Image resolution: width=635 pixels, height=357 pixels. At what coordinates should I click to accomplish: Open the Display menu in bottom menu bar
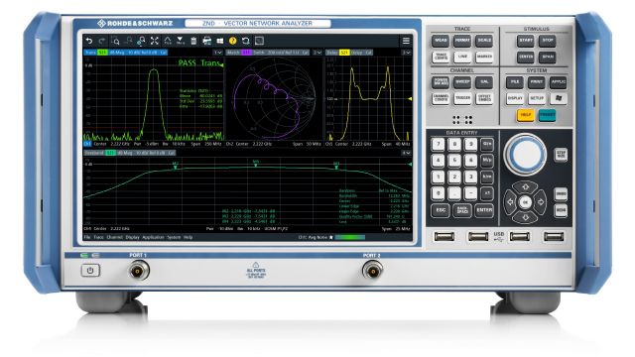(132, 238)
